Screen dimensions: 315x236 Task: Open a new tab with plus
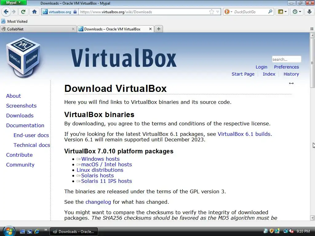click(x=159, y=29)
